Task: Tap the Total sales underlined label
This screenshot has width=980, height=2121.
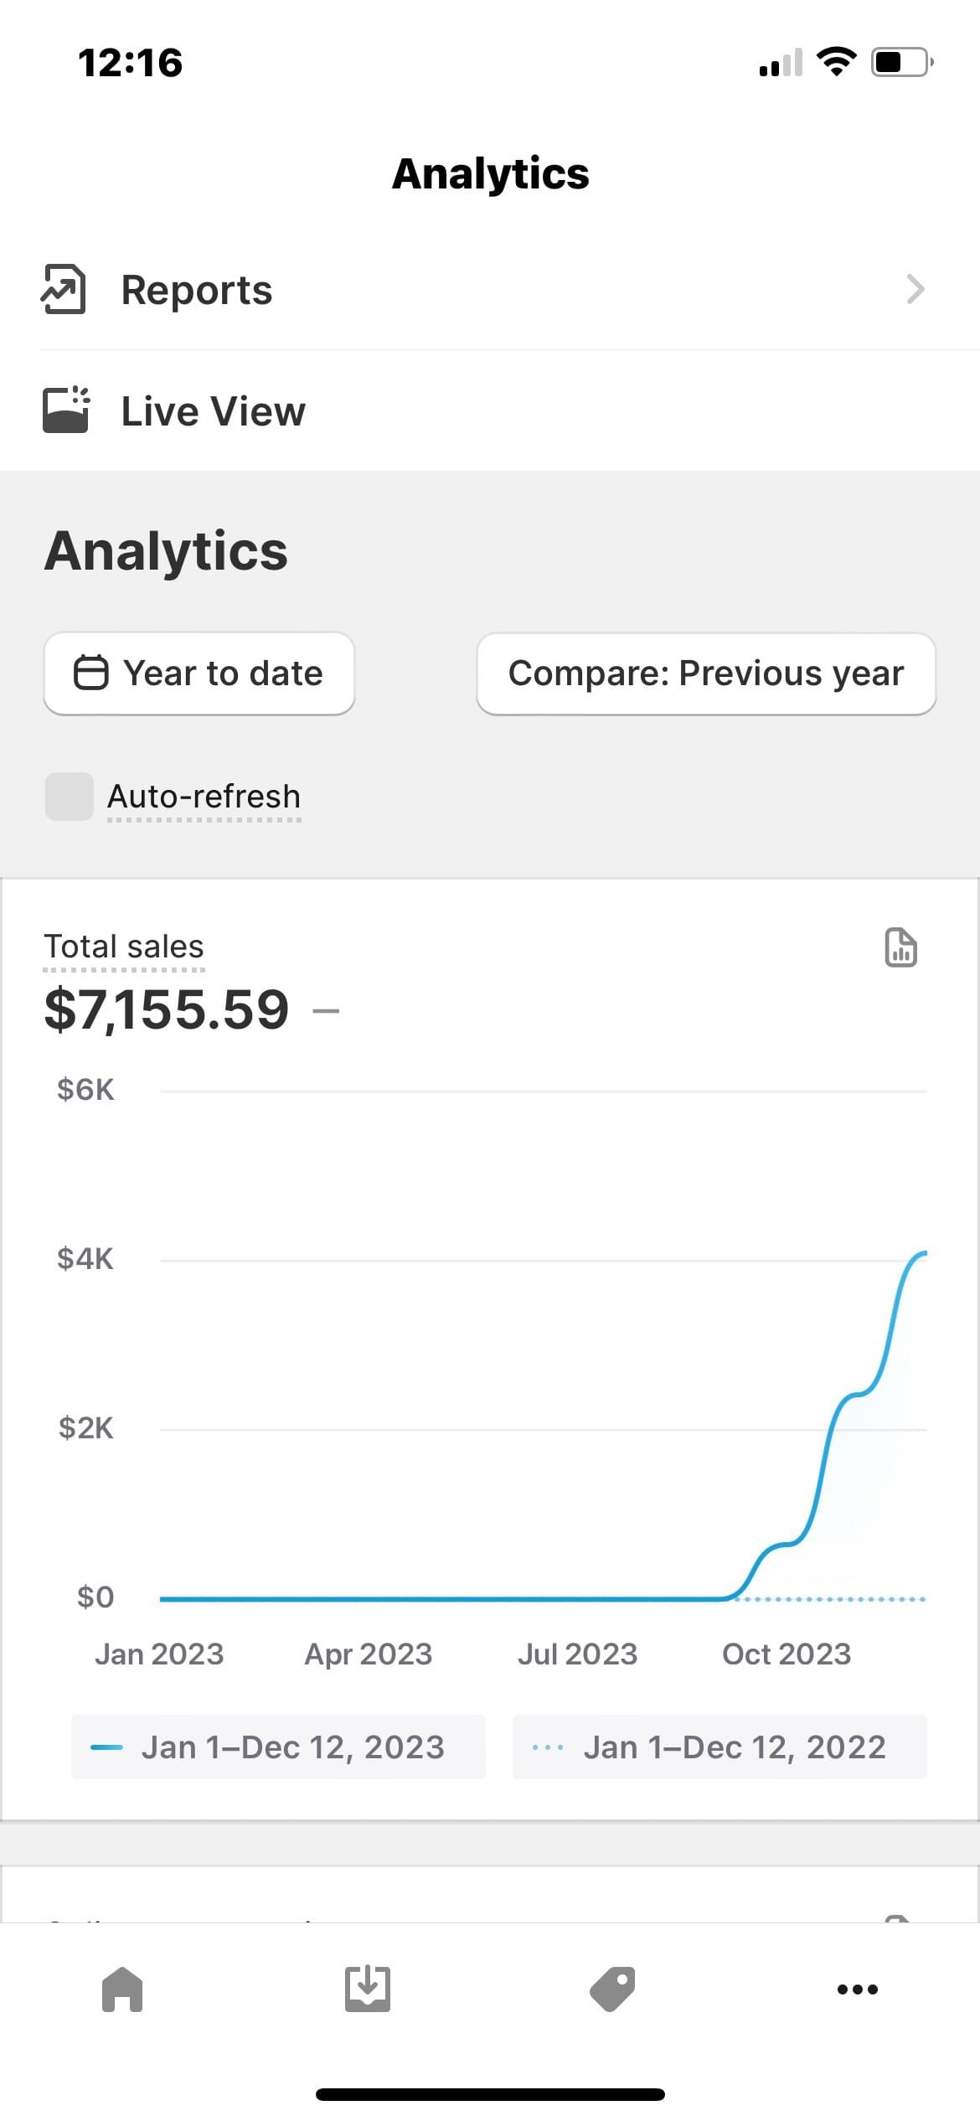Action: click(x=124, y=947)
